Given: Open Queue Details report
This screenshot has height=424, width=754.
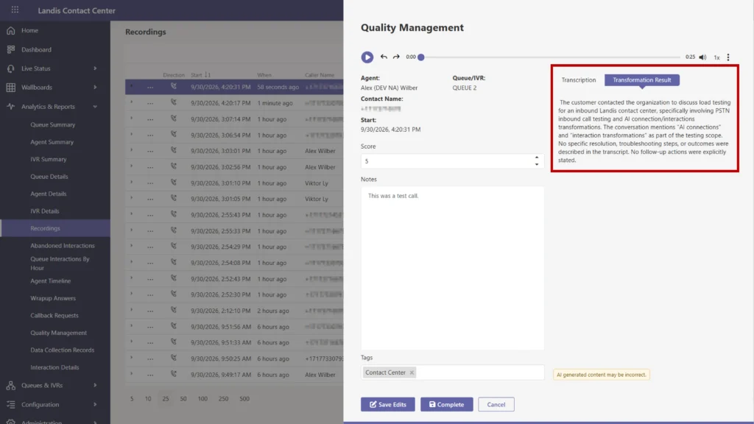Looking at the screenshot, I should (49, 177).
